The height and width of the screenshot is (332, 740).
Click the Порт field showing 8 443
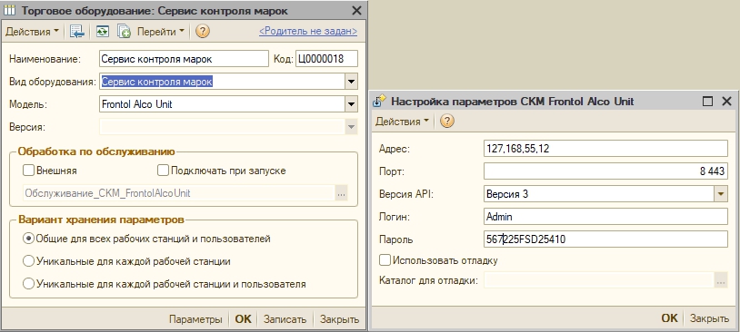tap(605, 171)
